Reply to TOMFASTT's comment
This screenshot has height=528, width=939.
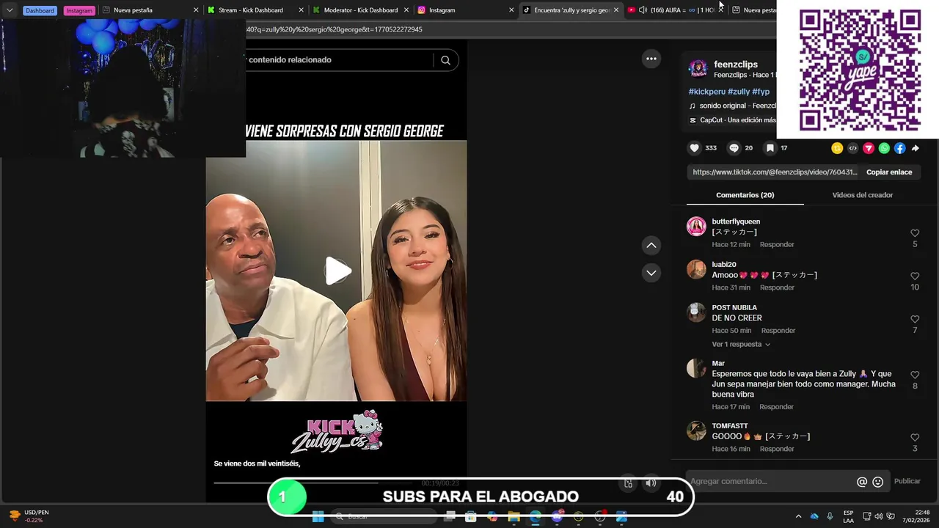pos(777,449)
